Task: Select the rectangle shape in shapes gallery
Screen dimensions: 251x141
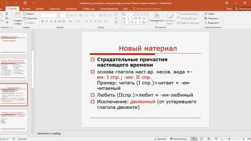Action: [x=136, y=14]
